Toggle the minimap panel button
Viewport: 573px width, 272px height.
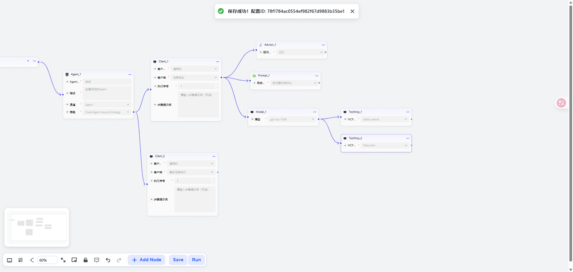(x=10, y=260)
